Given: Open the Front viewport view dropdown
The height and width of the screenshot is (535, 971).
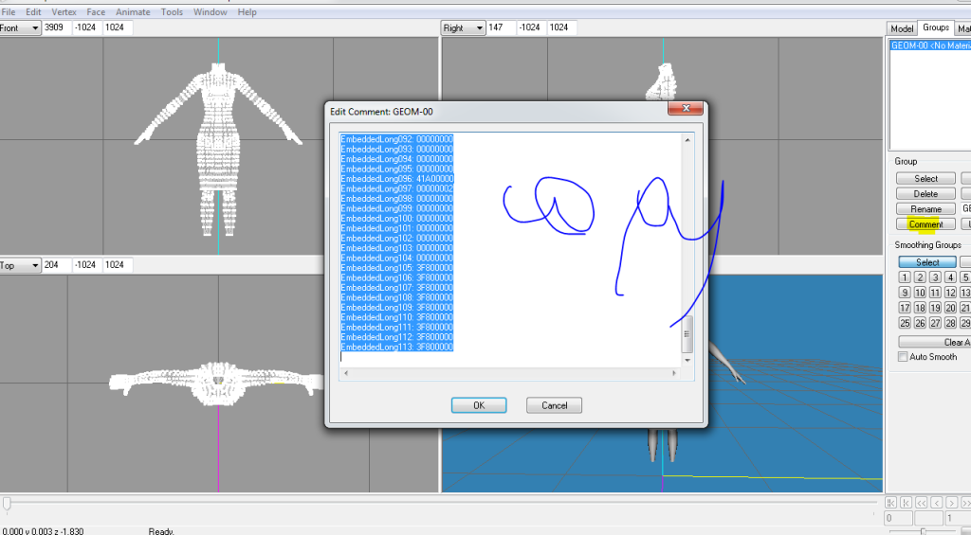Looking at the screenshot, I should tap(35, 28).
